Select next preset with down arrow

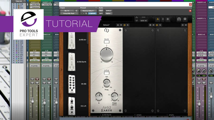click(137, 21)
